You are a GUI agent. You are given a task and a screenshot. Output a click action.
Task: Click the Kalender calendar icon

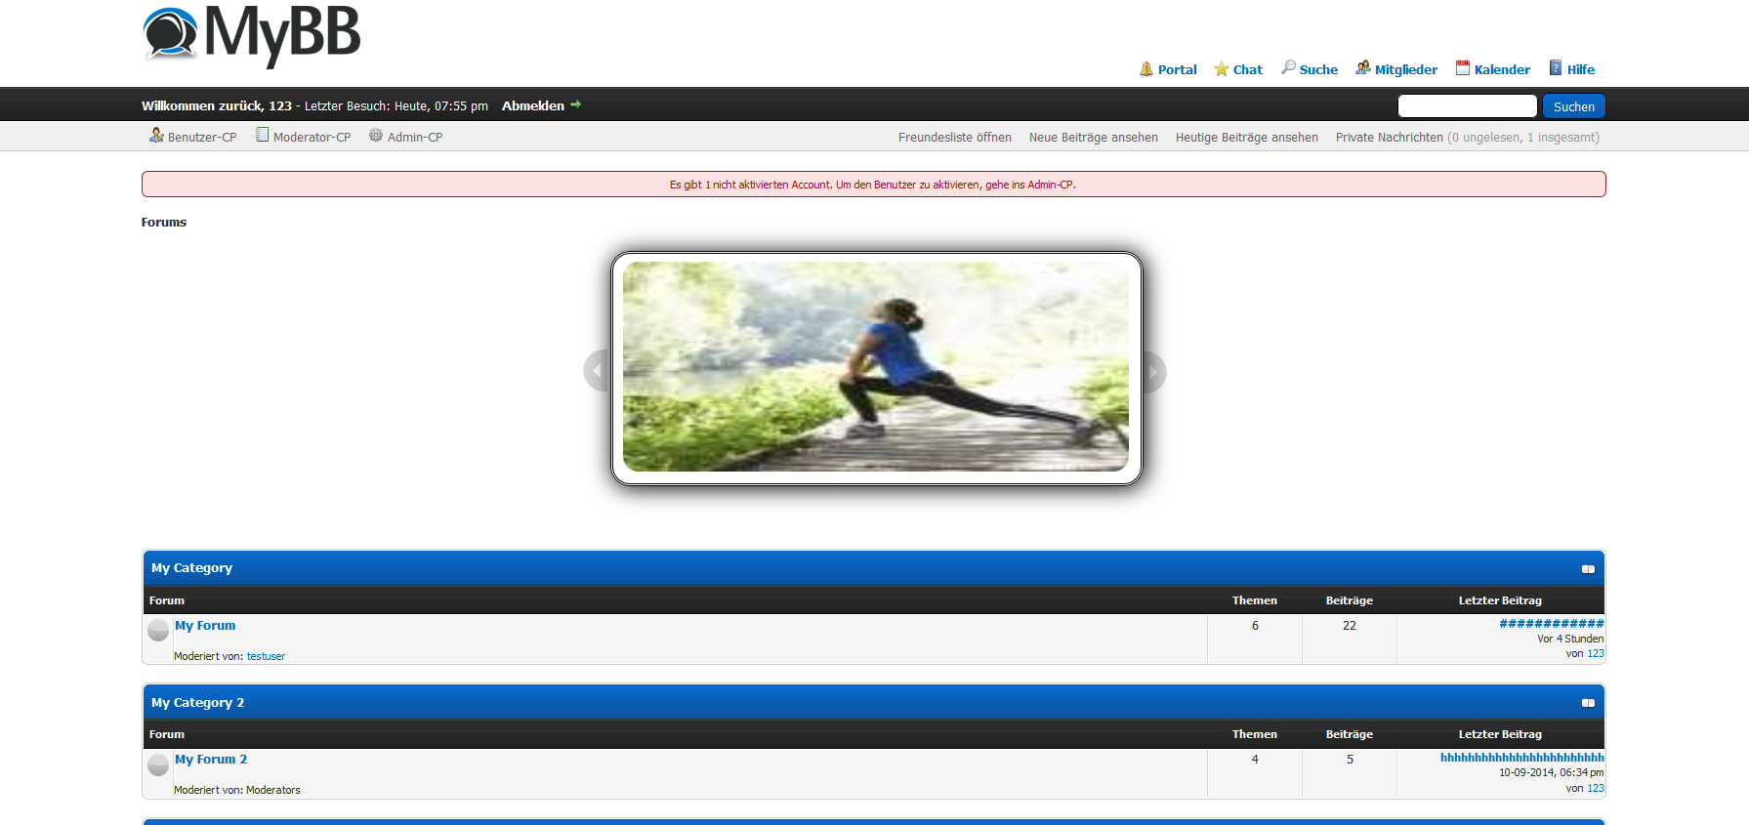(x=1462, y=68)
